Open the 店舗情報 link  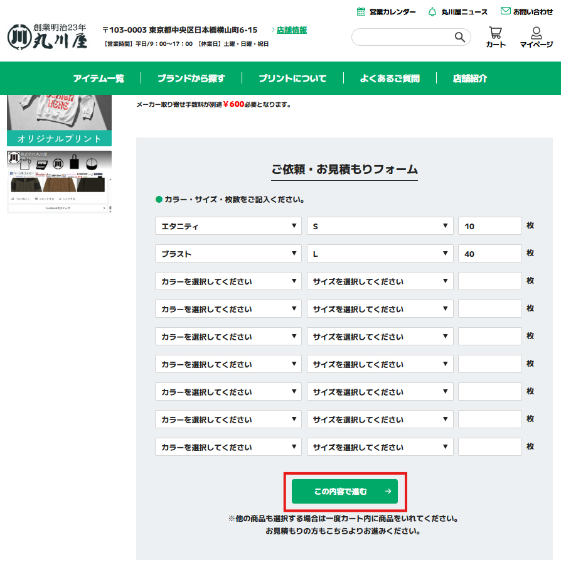pos(292,30)
